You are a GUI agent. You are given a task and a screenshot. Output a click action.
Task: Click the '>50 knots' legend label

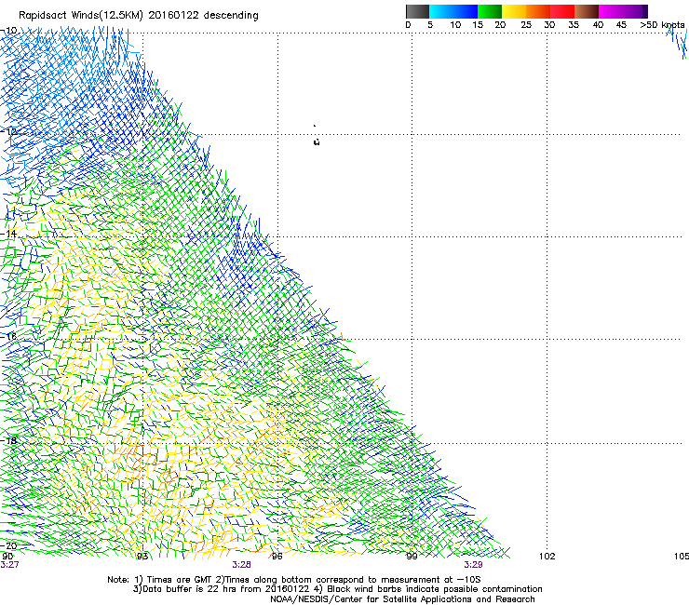tap(662, 25)
